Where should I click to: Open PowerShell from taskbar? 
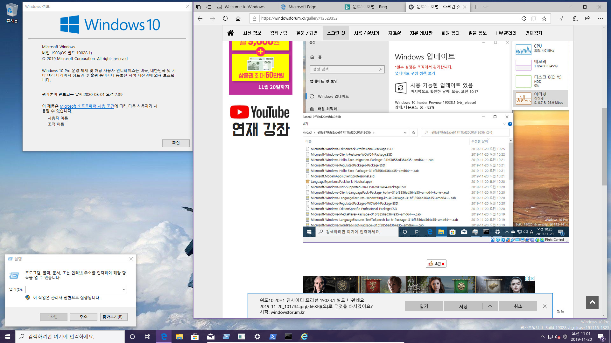273,337
